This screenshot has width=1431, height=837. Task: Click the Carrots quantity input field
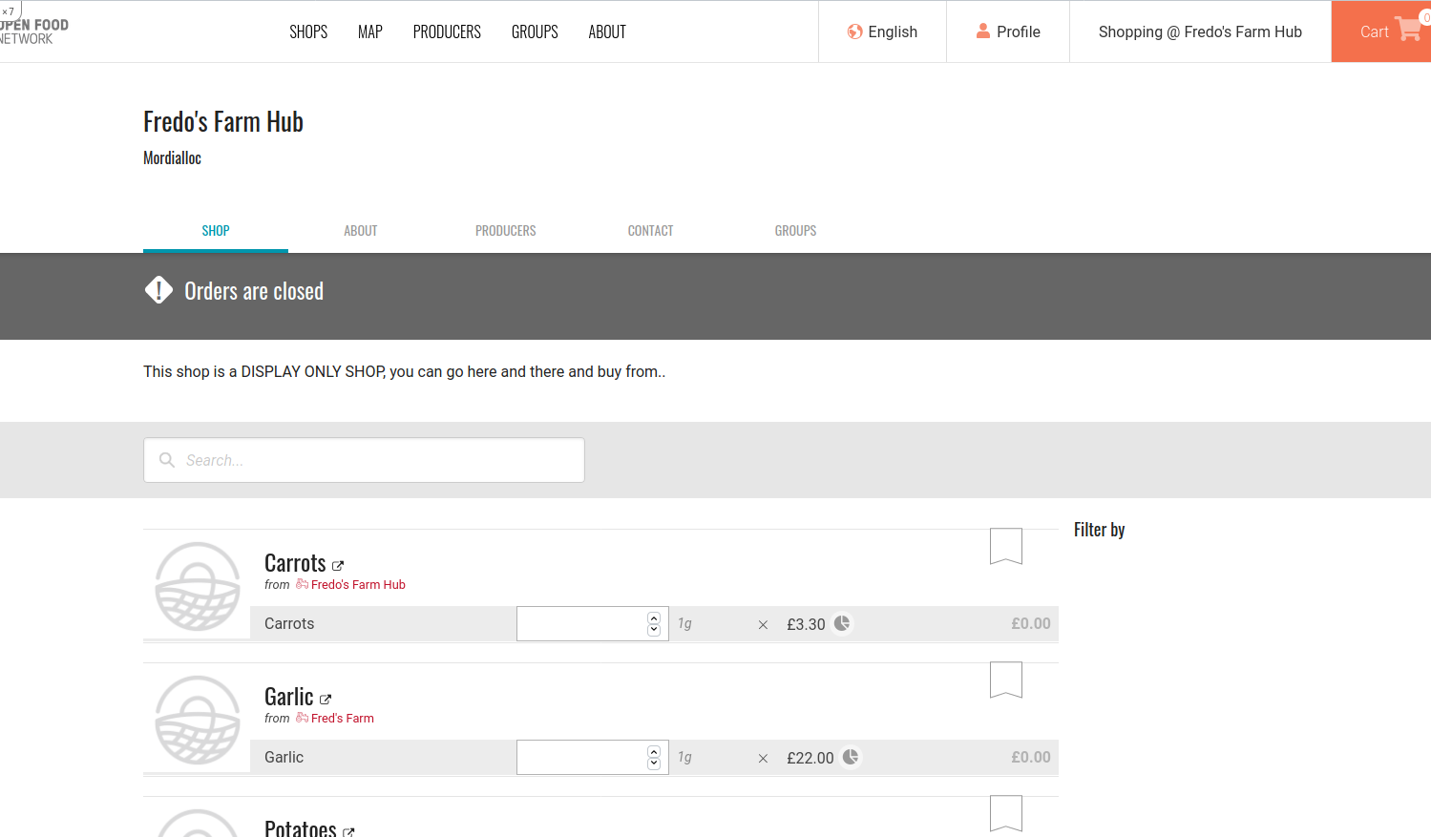[592, 623]
